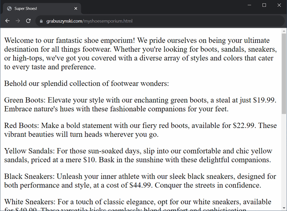Click 'Conquer the streets in confidence.' text

point(208,185)
